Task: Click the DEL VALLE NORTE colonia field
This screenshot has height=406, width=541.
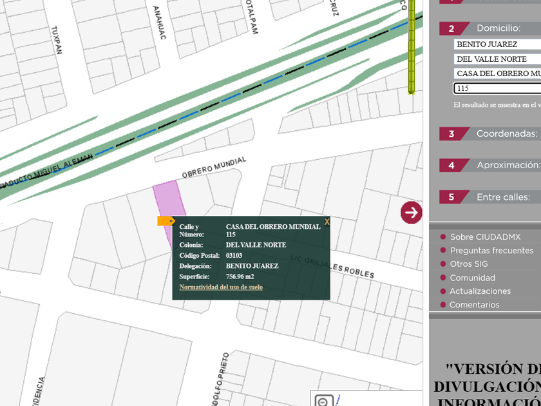Action: tap(497, 59)
